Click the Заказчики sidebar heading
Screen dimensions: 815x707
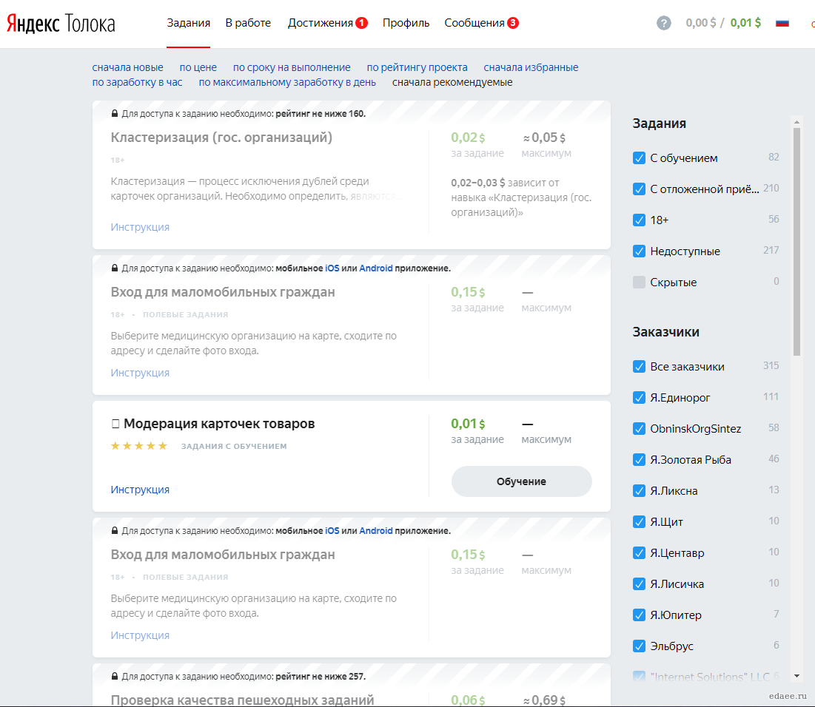coord(665,332)
